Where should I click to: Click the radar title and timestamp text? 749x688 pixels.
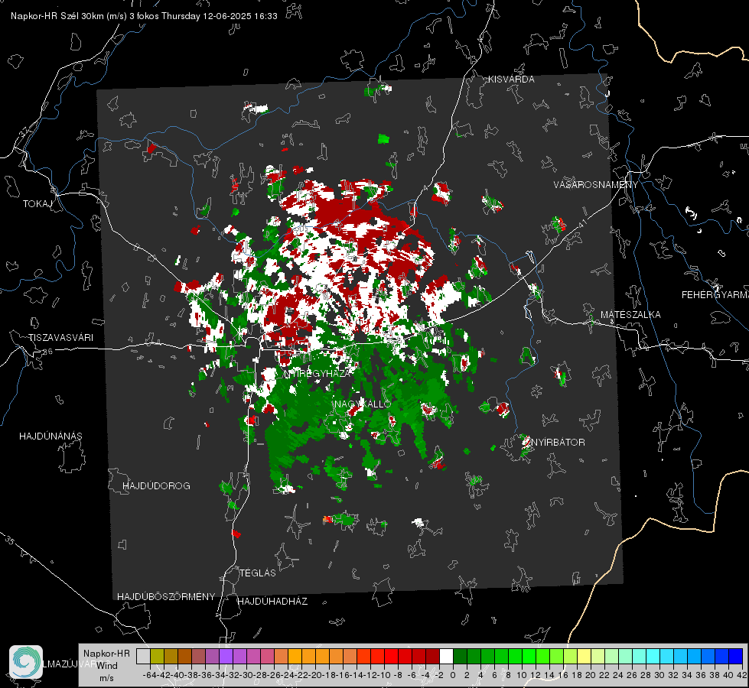coord(144,16)
